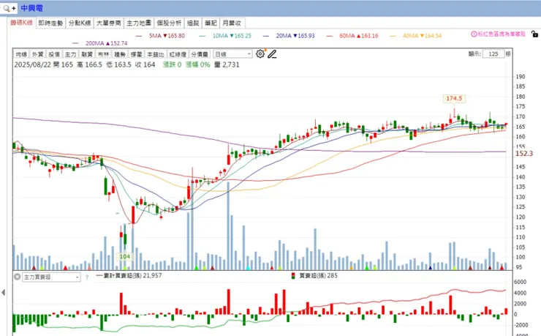Toggle the 本益比 overlay button
Image resolution: width=541 pixels, height=336 pixels.
[x=155, y=54]
